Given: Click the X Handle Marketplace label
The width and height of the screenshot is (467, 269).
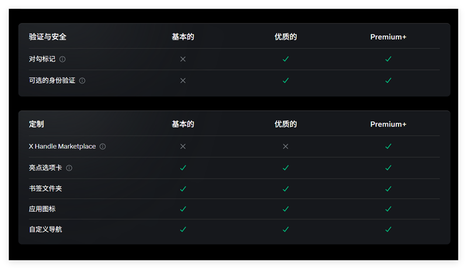Looking at the screenshot, I should pyautogui.click(x=62, y=146).
